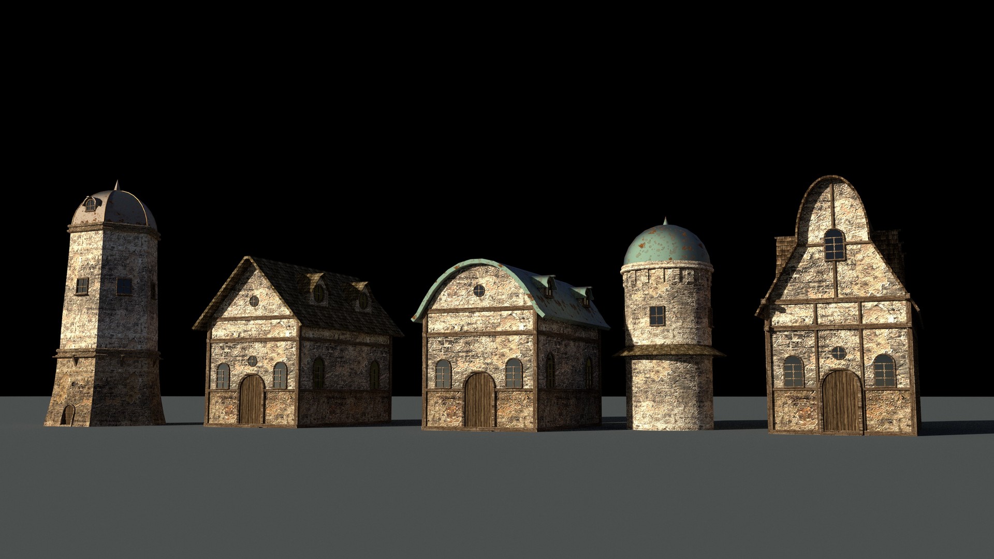Select the round gable window under the green curved roof
The height and width of the screenshot is (559, 994).
(x=479, y=291)
